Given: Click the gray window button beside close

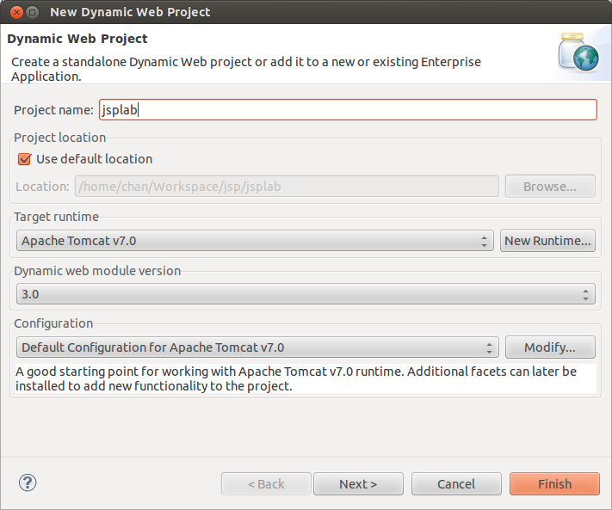Looking at the screenshot, I should coord(33,13).
